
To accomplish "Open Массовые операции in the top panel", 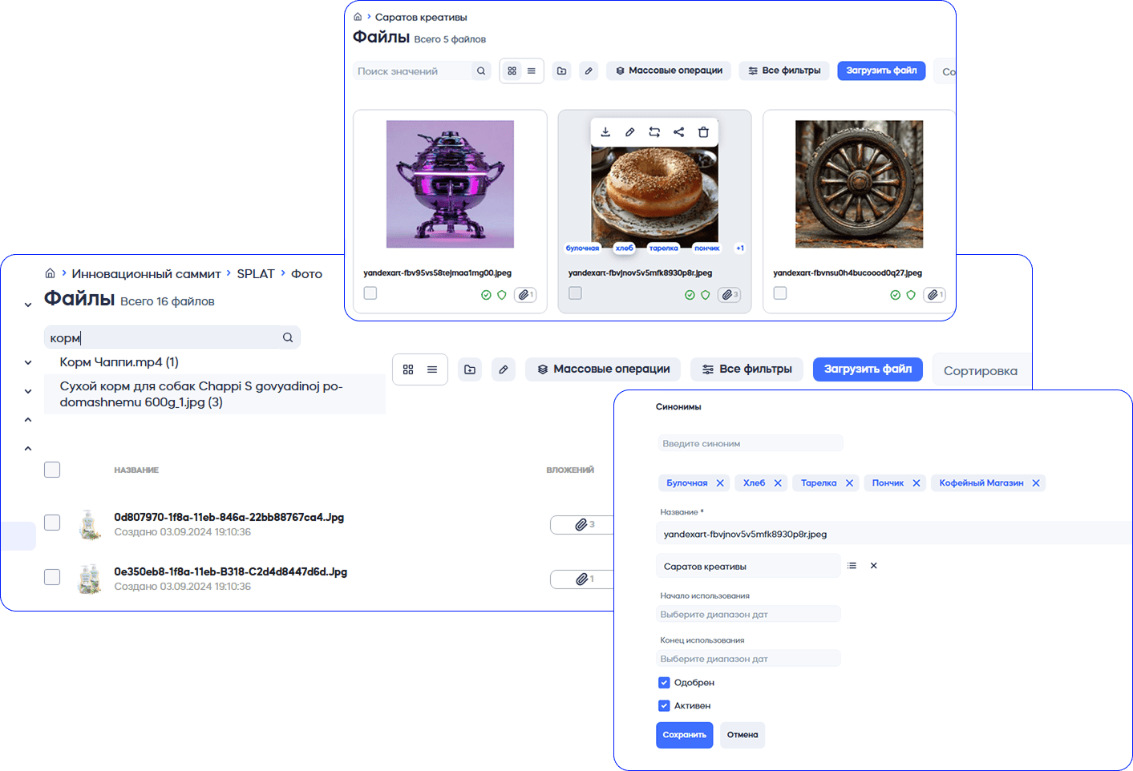I will tap(668, 71).
